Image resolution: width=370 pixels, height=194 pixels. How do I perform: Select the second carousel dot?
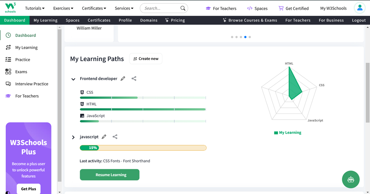tap(236, 37)
